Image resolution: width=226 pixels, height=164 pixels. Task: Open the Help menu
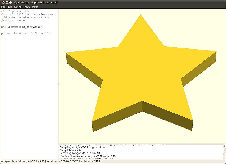click(35, 6)
